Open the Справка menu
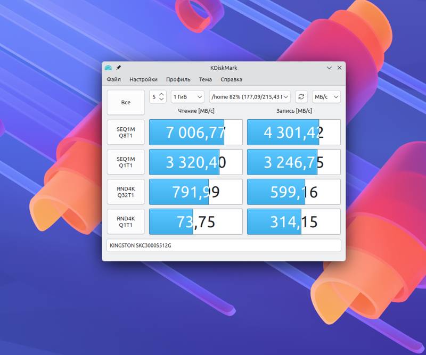This screenshot has width=426, height=355. (x=231, y=79)
